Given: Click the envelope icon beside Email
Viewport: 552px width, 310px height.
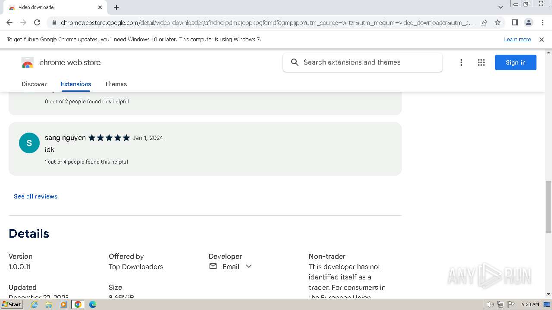Looking at the screenshot, I should 213,267.
